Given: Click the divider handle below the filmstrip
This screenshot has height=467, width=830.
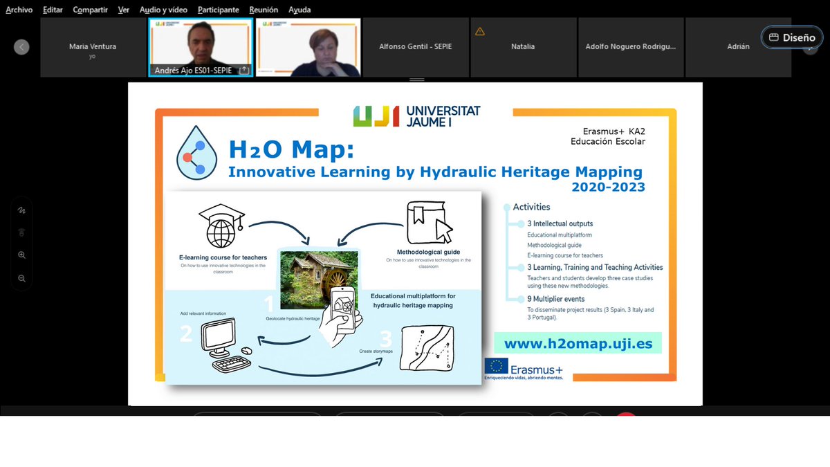Looking at the screenshot, I should [416, 80].
